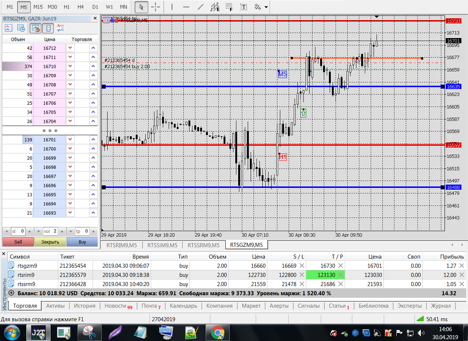The width and height of the screenshot is (468, 341).
Task: Decrease the sl stop loss value
Action: (x=6, y=231)
